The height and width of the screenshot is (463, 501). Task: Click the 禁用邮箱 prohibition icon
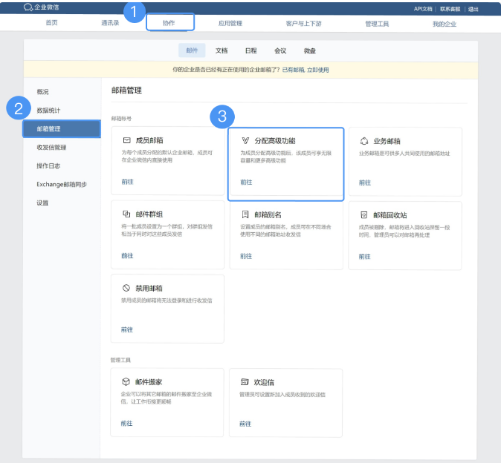127,288
